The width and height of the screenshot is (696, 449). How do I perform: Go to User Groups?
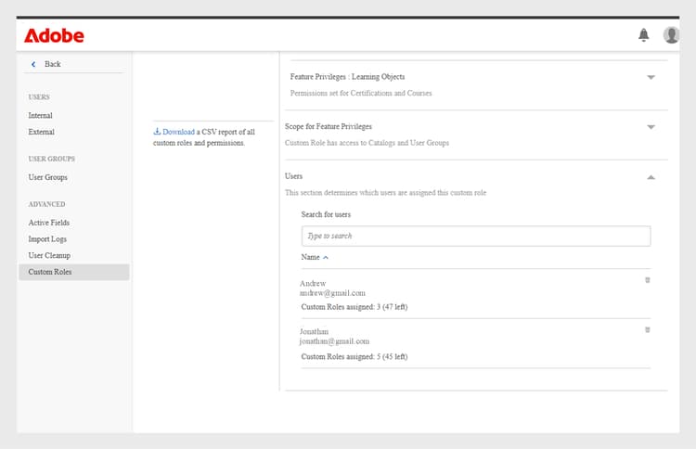tap(48, 177)
